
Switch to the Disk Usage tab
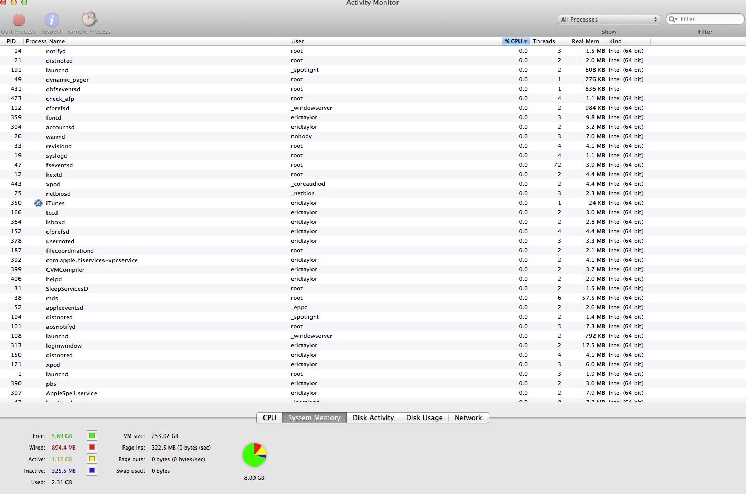point(424,417)
